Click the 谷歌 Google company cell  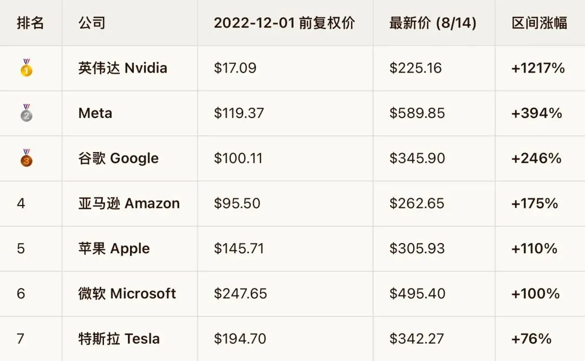[130, 159]
